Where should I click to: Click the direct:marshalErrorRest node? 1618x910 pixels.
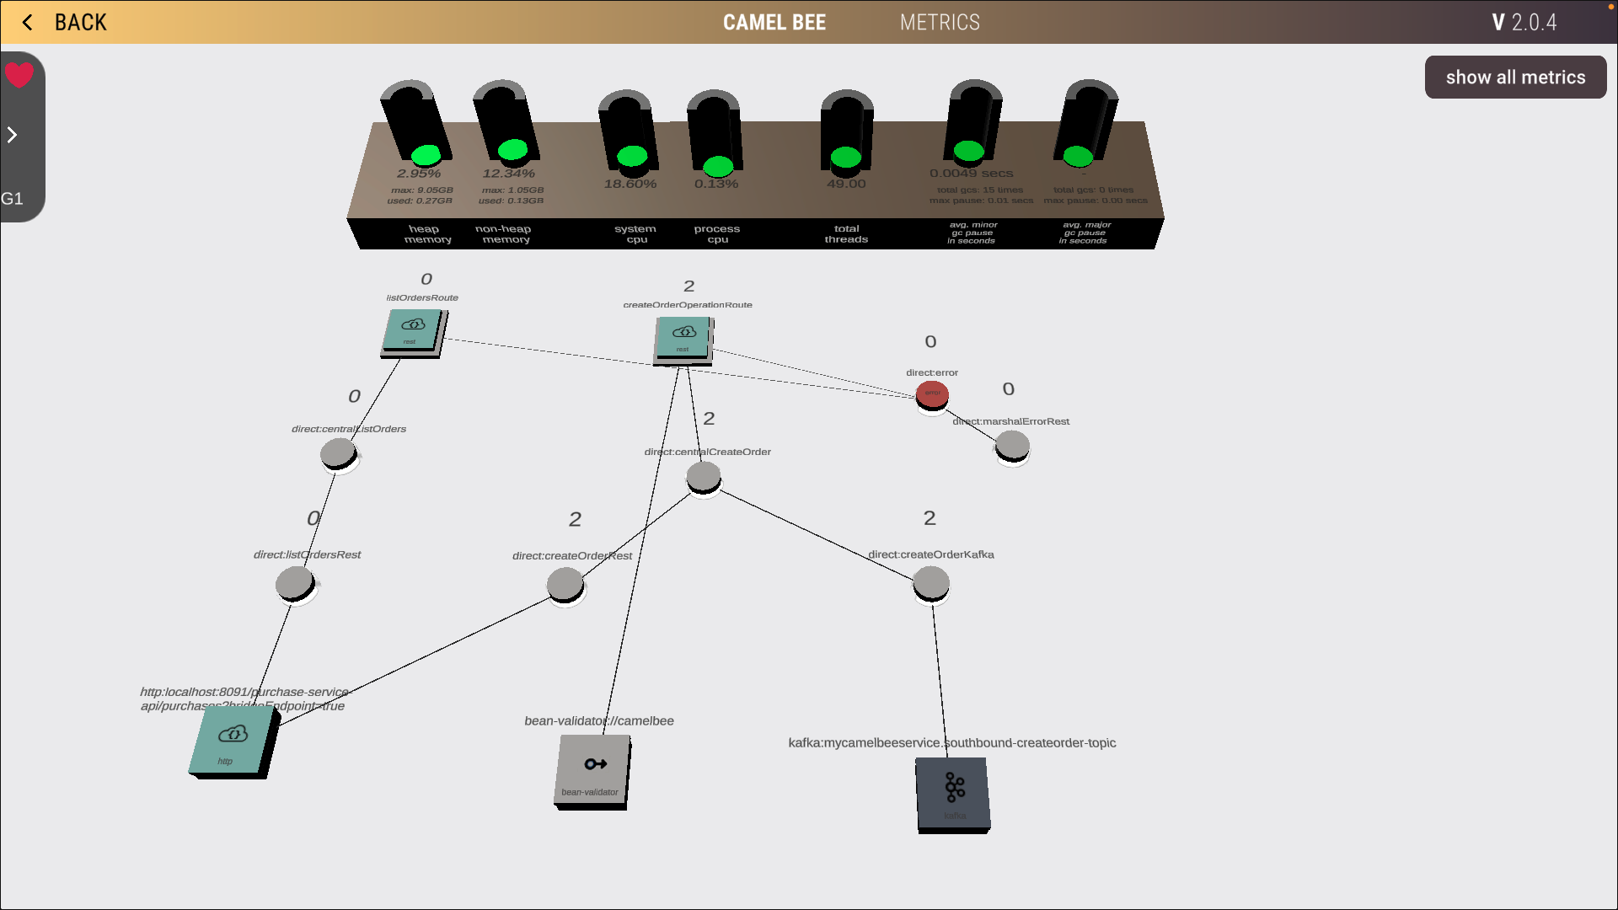pos(1012,446)
